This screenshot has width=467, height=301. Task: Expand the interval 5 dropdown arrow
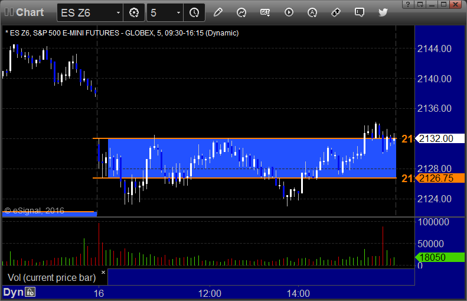(178, 12)
